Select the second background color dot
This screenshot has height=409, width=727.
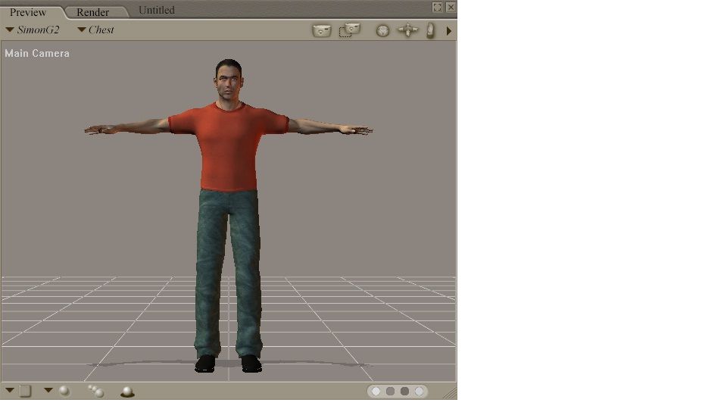(x=391, y=392)
